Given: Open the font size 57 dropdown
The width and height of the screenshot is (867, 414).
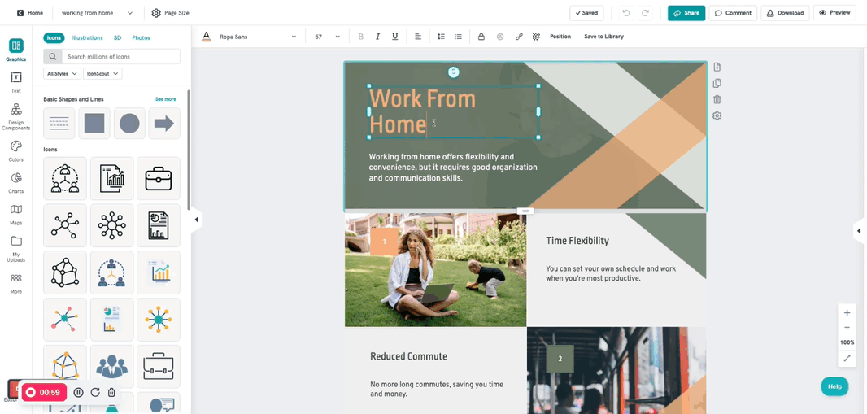Looking at the screenshot, I should pos(327,37).
